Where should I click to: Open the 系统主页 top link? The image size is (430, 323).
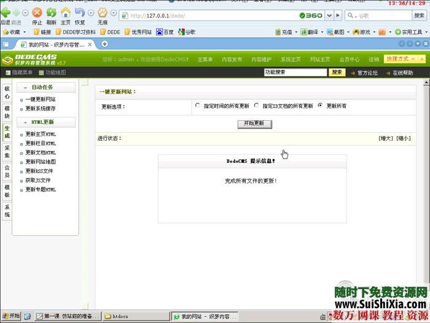(291, 60)
